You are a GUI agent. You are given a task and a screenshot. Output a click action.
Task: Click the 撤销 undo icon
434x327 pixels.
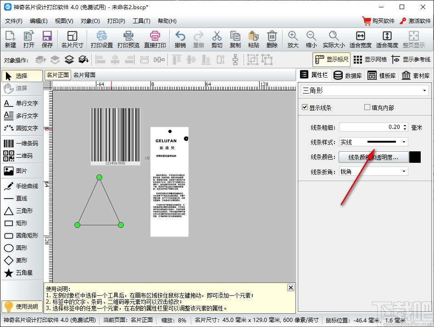180,39
